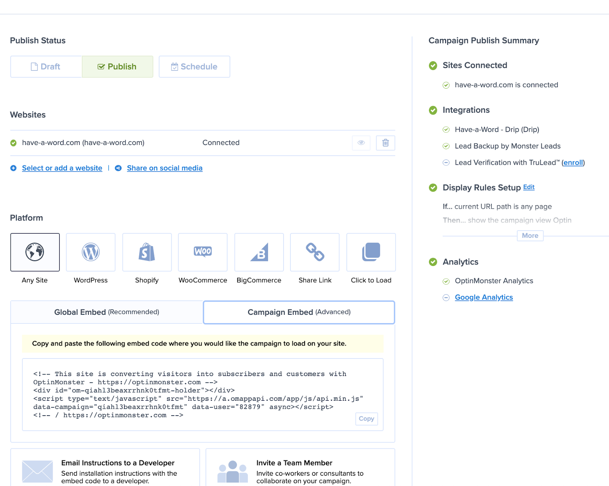
Task: Copy the embed code
Action: (x=367, y=419)
